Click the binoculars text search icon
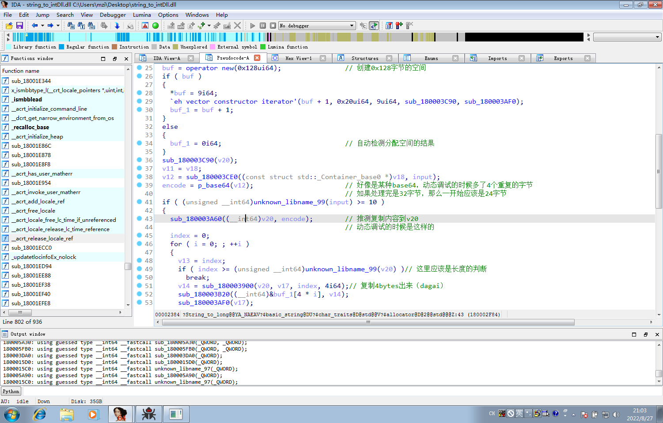663x423 pixels. coord(81,26)
